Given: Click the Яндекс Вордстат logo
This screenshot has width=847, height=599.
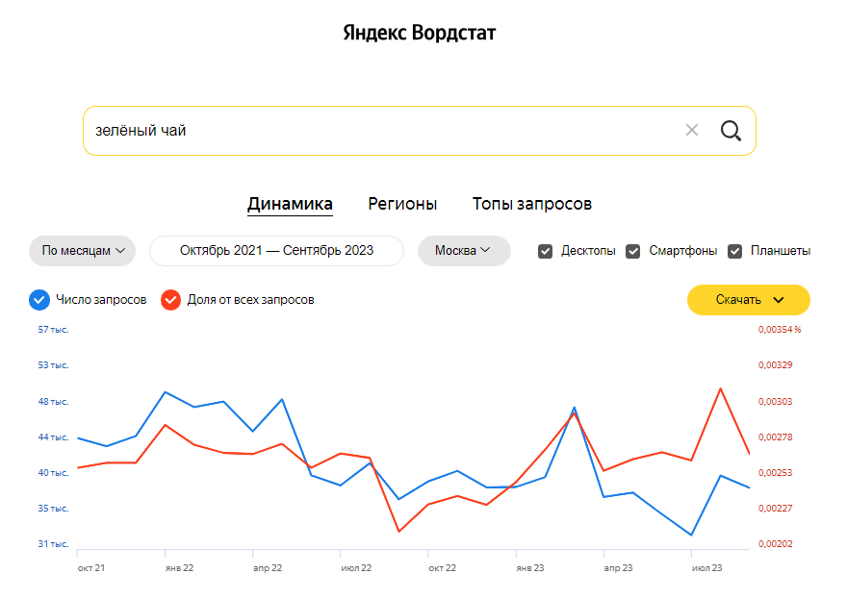Looking at the screenshot, I should coord(420,34).
